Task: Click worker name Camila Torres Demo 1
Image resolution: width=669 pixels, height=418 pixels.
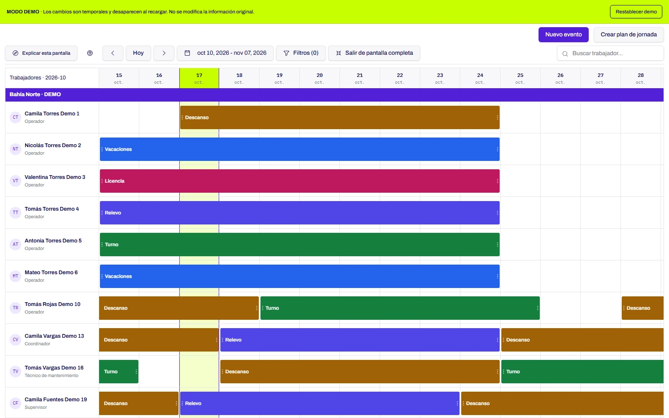Action: [x=52, y=114]
